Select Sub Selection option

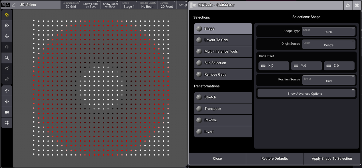coord(223,63)
